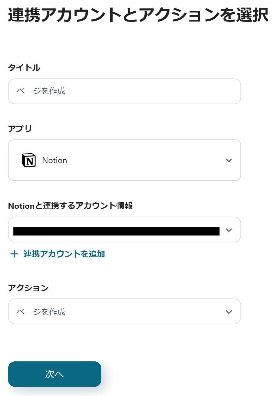Click the ページを作成 text under アクション
The width and height of the screenshot is (276, 396).
[x=41, y=312]
